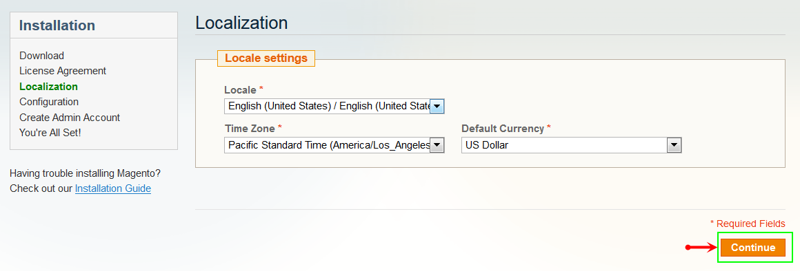Click the US Dollar currency field
The height and width of the screenshot is (271, 800).
tap(572, 145)
